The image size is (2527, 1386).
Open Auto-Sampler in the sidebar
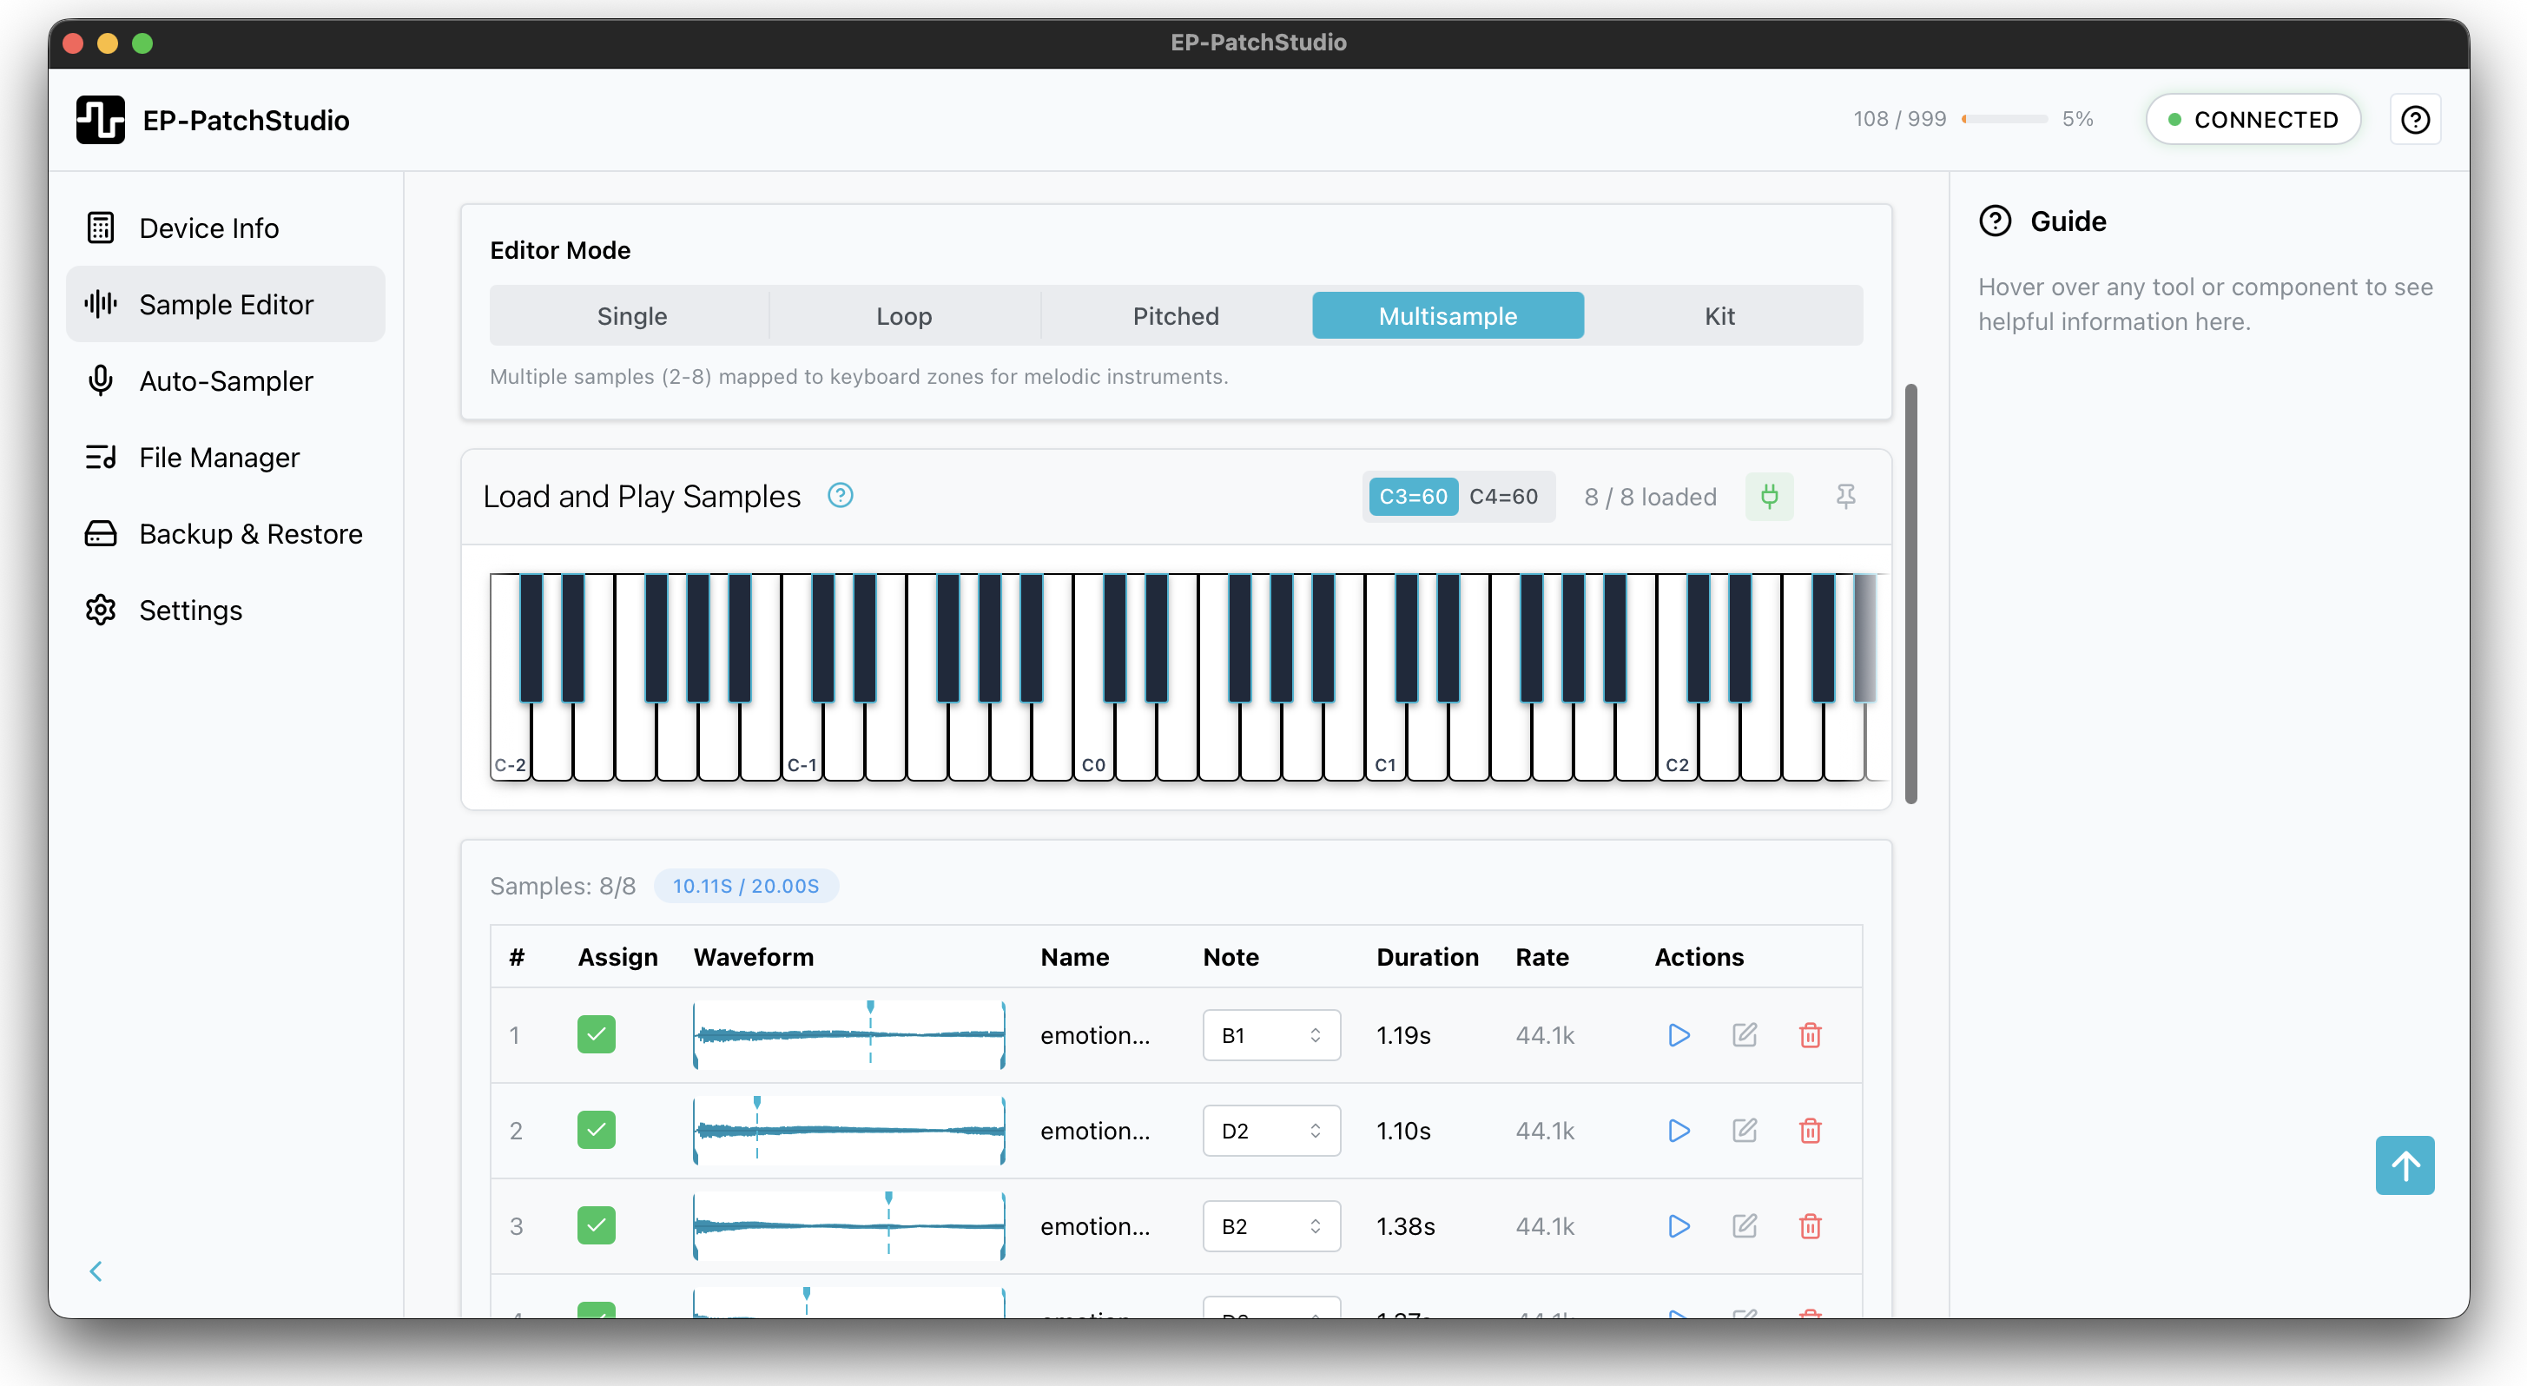coord(226,380)
